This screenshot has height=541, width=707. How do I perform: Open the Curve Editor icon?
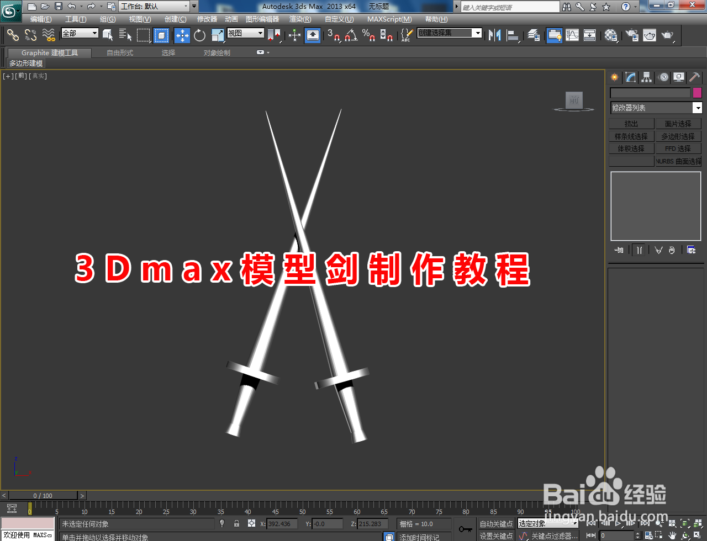(x=572, y=35)
